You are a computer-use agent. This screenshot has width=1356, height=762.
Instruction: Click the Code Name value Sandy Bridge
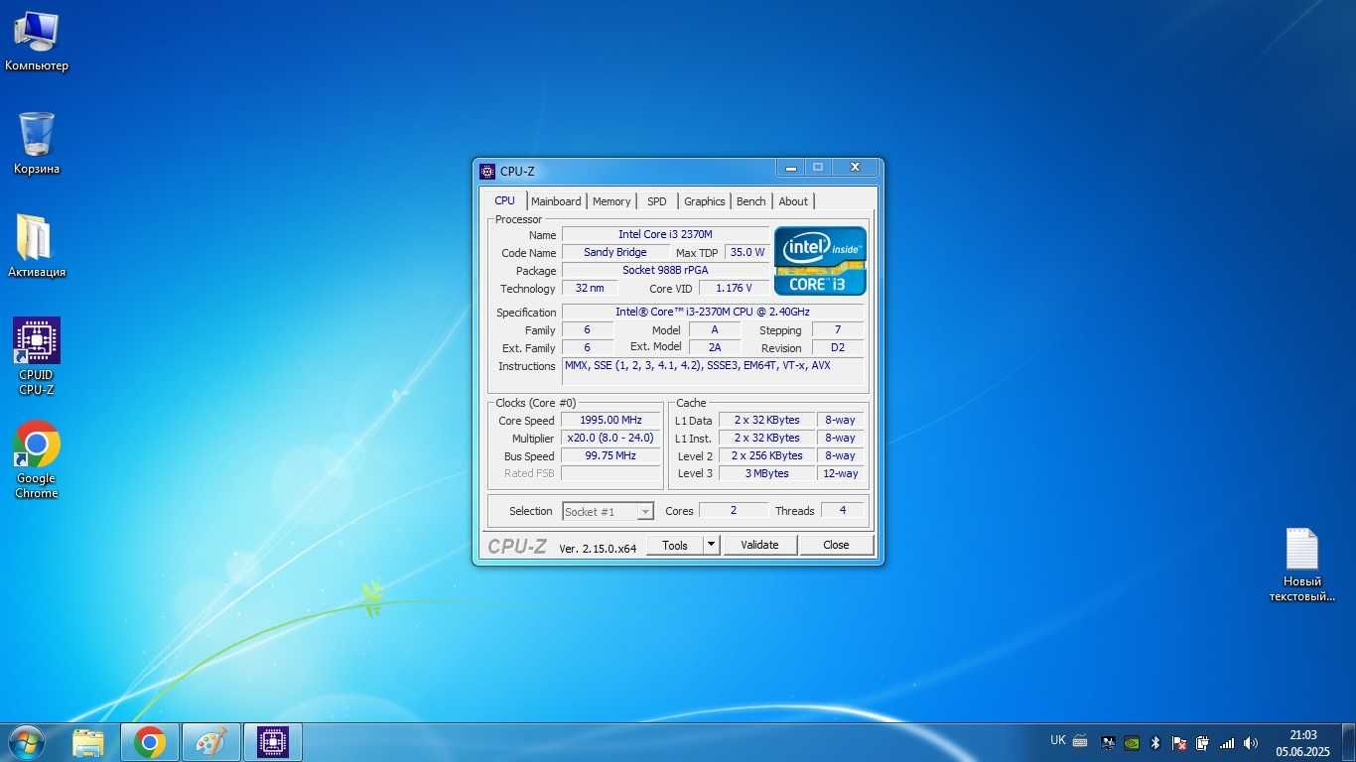click(614, 252)
